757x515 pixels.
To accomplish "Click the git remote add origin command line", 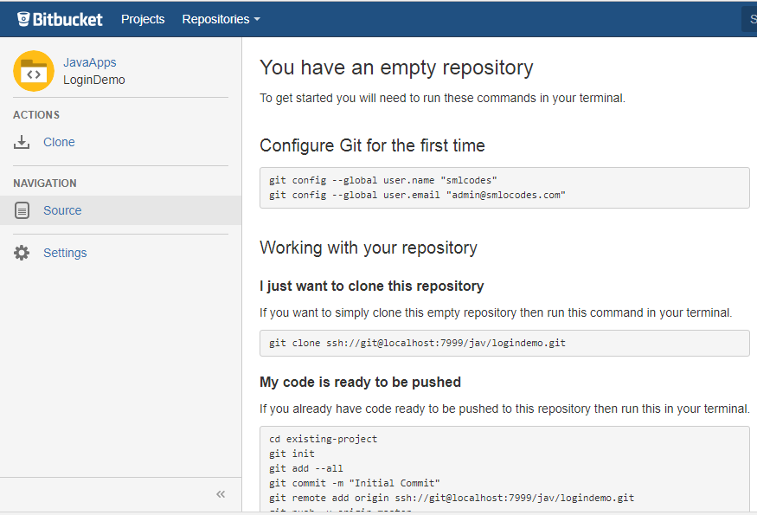I will click(451, 498).
